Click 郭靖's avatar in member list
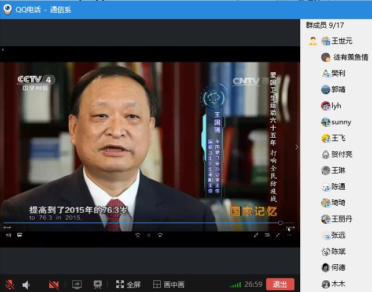The height and width of the screenshot is (292, 372). tap(326, 90)
